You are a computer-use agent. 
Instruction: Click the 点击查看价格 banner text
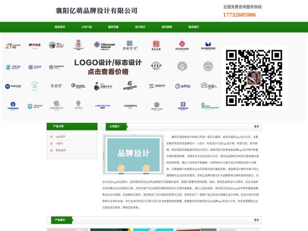(108, 72)
